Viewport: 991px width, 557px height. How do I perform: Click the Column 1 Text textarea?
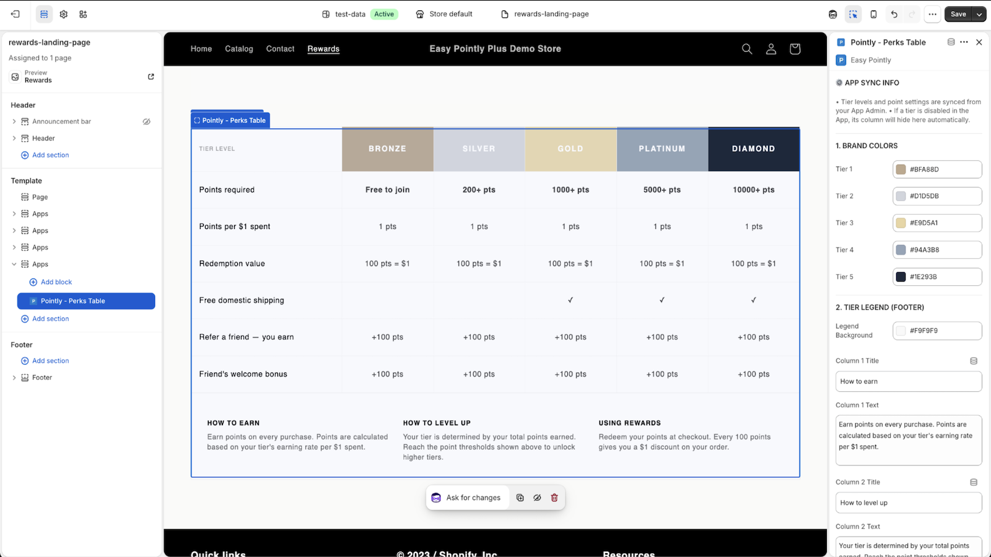909,440
